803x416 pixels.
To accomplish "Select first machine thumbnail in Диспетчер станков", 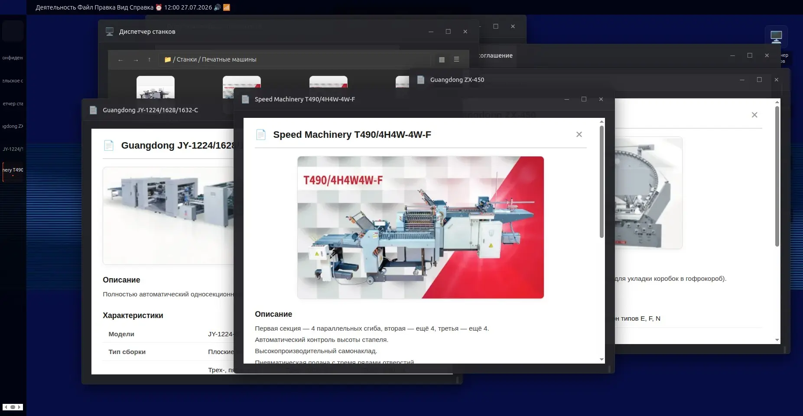I will 156,87.
